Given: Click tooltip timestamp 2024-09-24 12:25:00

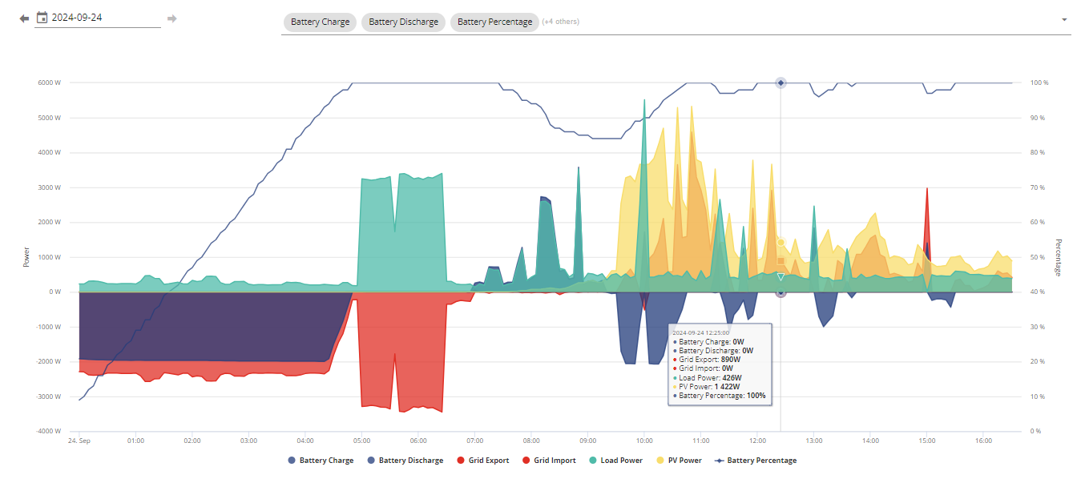Looking at the screenshot, I should (700, 332).
